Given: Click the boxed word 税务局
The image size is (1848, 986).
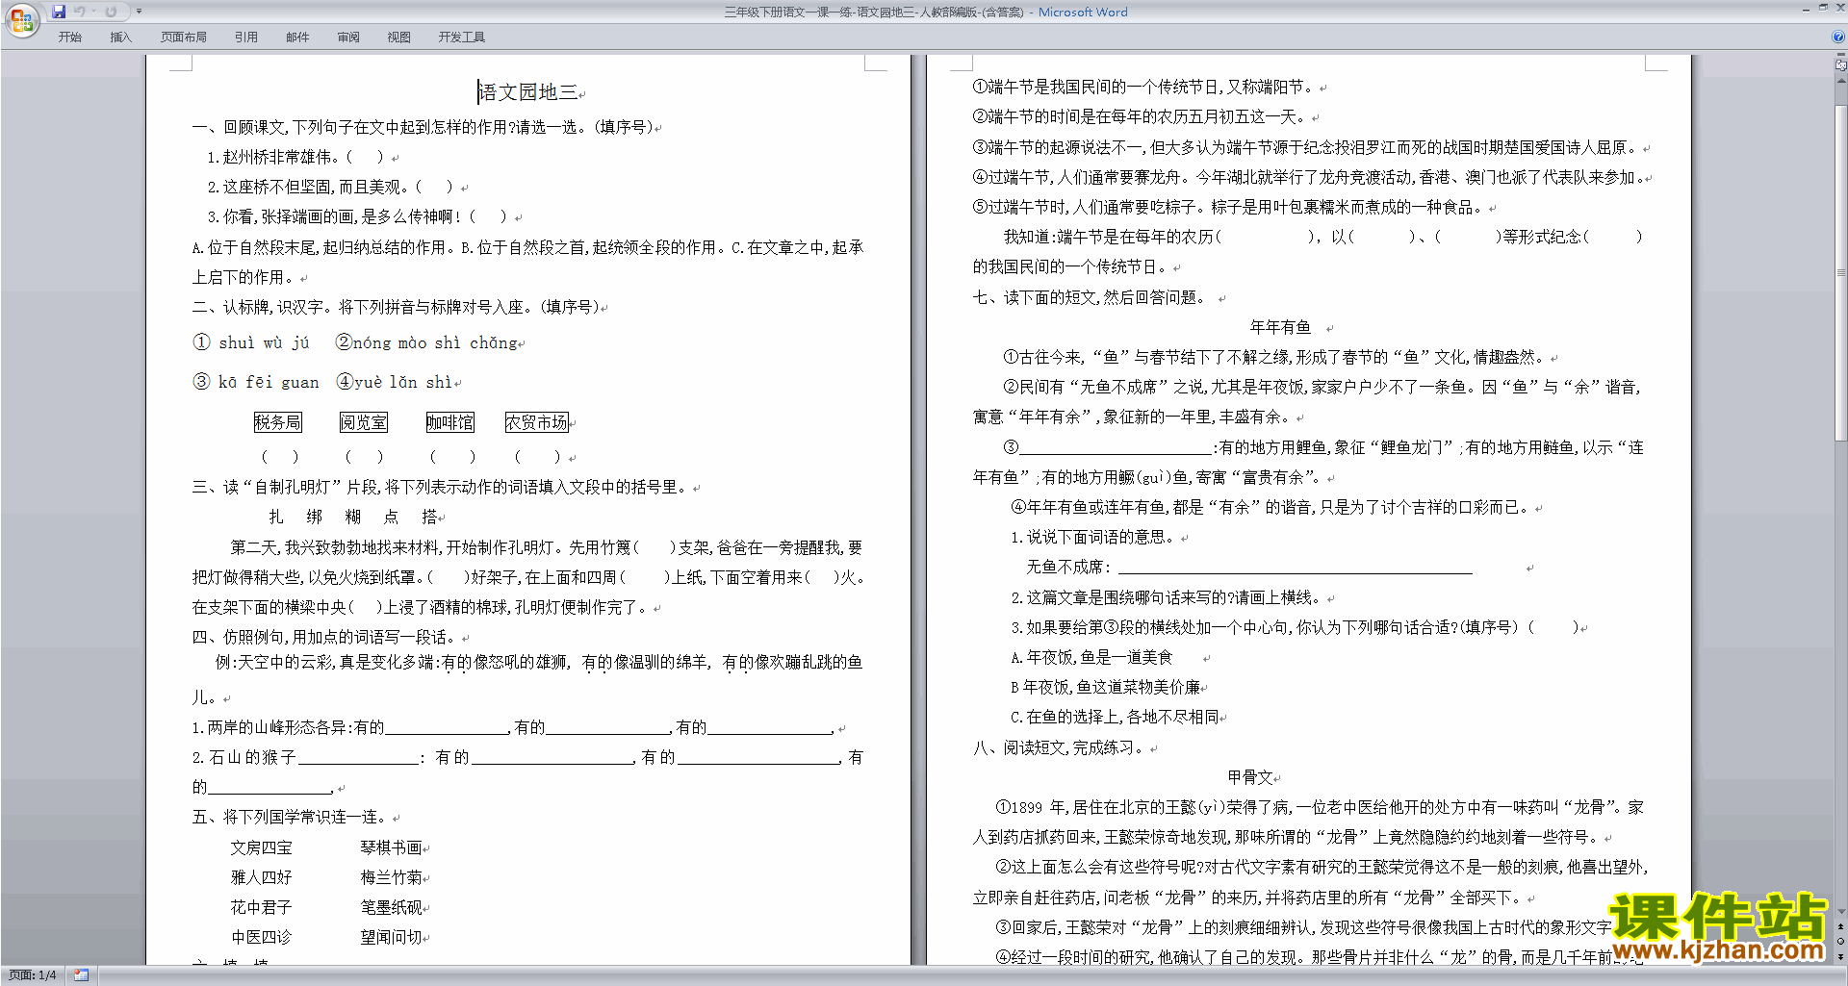Looking at the screenshot, I should 278,422.
